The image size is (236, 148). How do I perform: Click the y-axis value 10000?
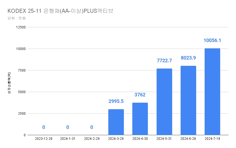[x=21, y=49]
